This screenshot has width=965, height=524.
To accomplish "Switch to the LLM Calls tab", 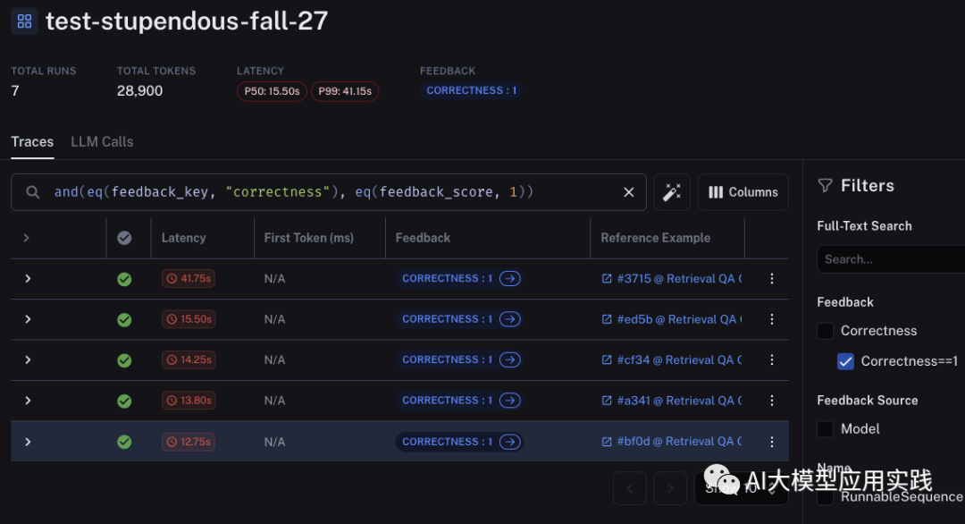I will (102, 141).
